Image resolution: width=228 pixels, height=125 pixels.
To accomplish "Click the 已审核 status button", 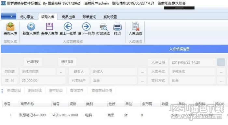I will [33, 62].
